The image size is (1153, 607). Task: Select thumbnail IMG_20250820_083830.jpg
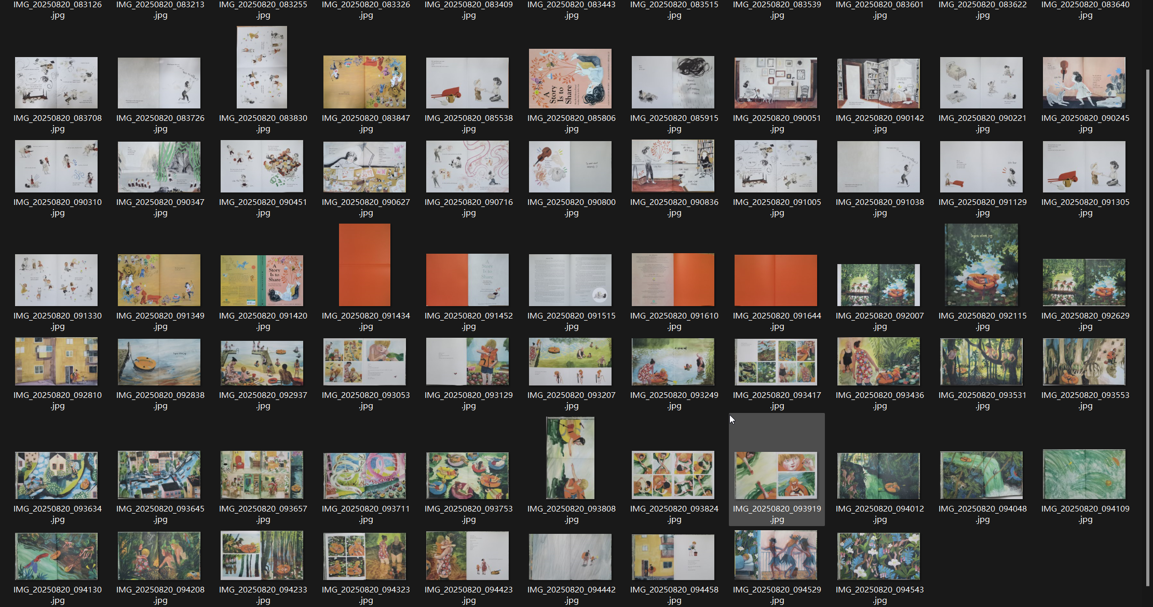(x=262, y=67)
